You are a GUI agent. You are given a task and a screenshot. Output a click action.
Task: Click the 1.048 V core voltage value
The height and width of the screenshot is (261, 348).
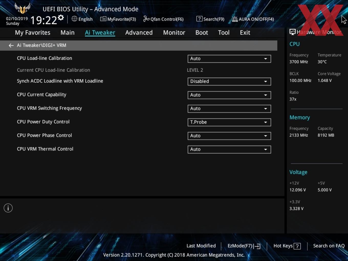[325, 80]
